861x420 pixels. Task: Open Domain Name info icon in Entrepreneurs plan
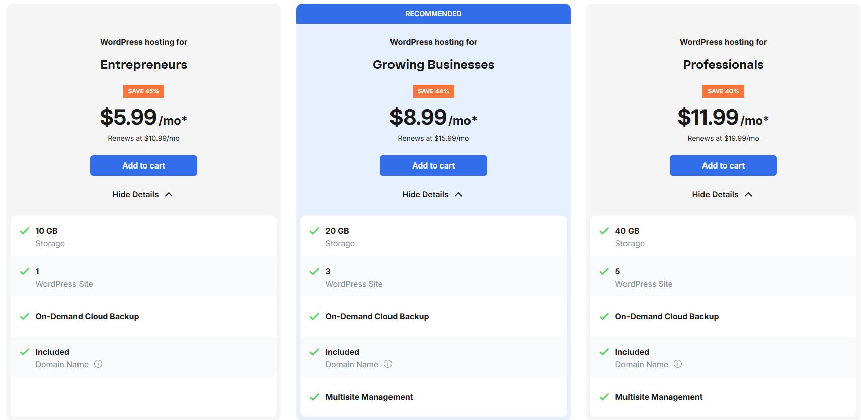(x=98, y=364)
